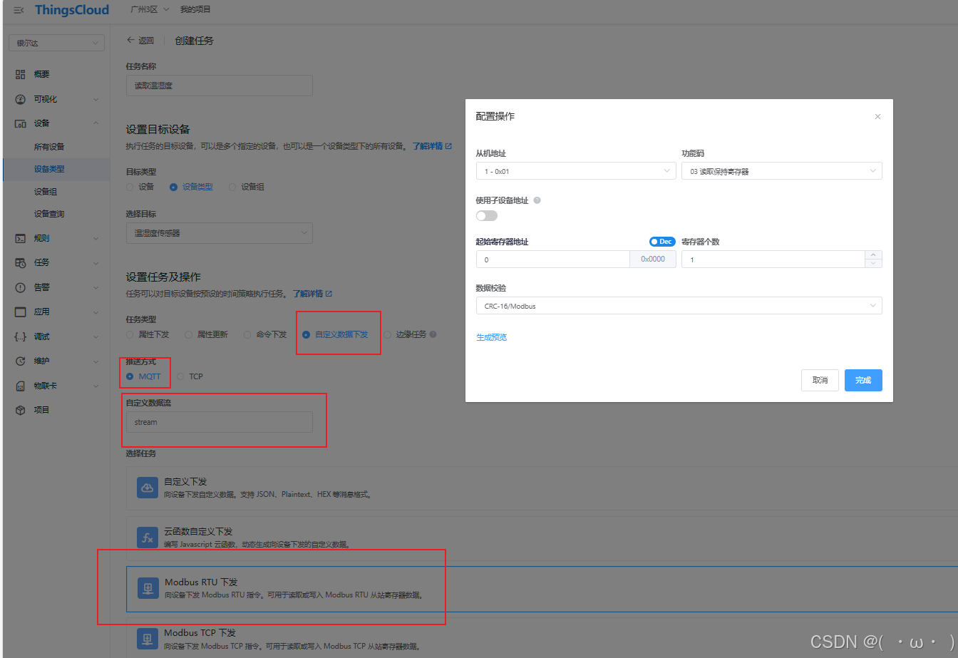Image resolution: width=958 pixels, height=658 pixels.
Task: Click the 起始寄存器地址 input field
Action: coord(552,259)
